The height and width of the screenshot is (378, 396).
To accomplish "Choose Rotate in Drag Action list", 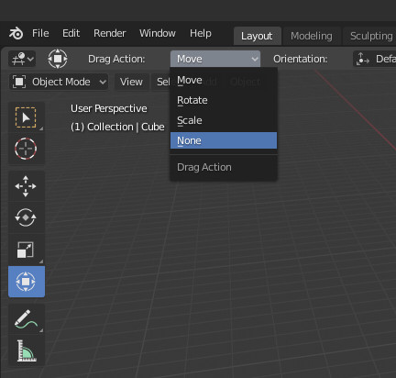I will click(224, 100).
